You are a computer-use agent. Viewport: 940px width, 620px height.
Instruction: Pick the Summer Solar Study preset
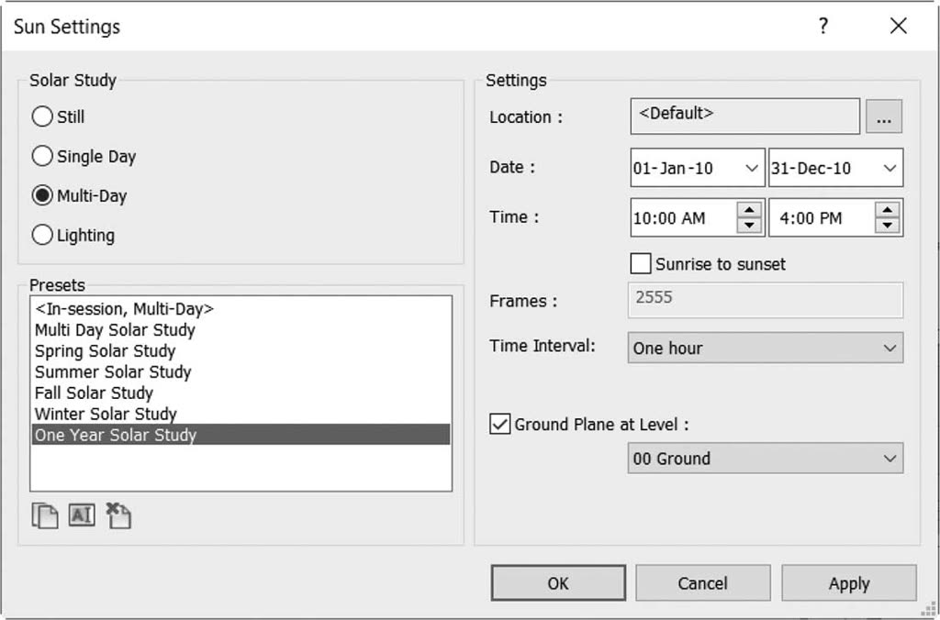(x=241, y=371)
